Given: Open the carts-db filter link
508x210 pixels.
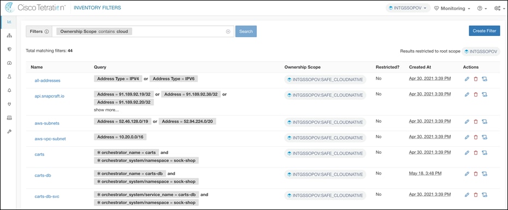Looking at the screenshot, I should click(43, 176).
